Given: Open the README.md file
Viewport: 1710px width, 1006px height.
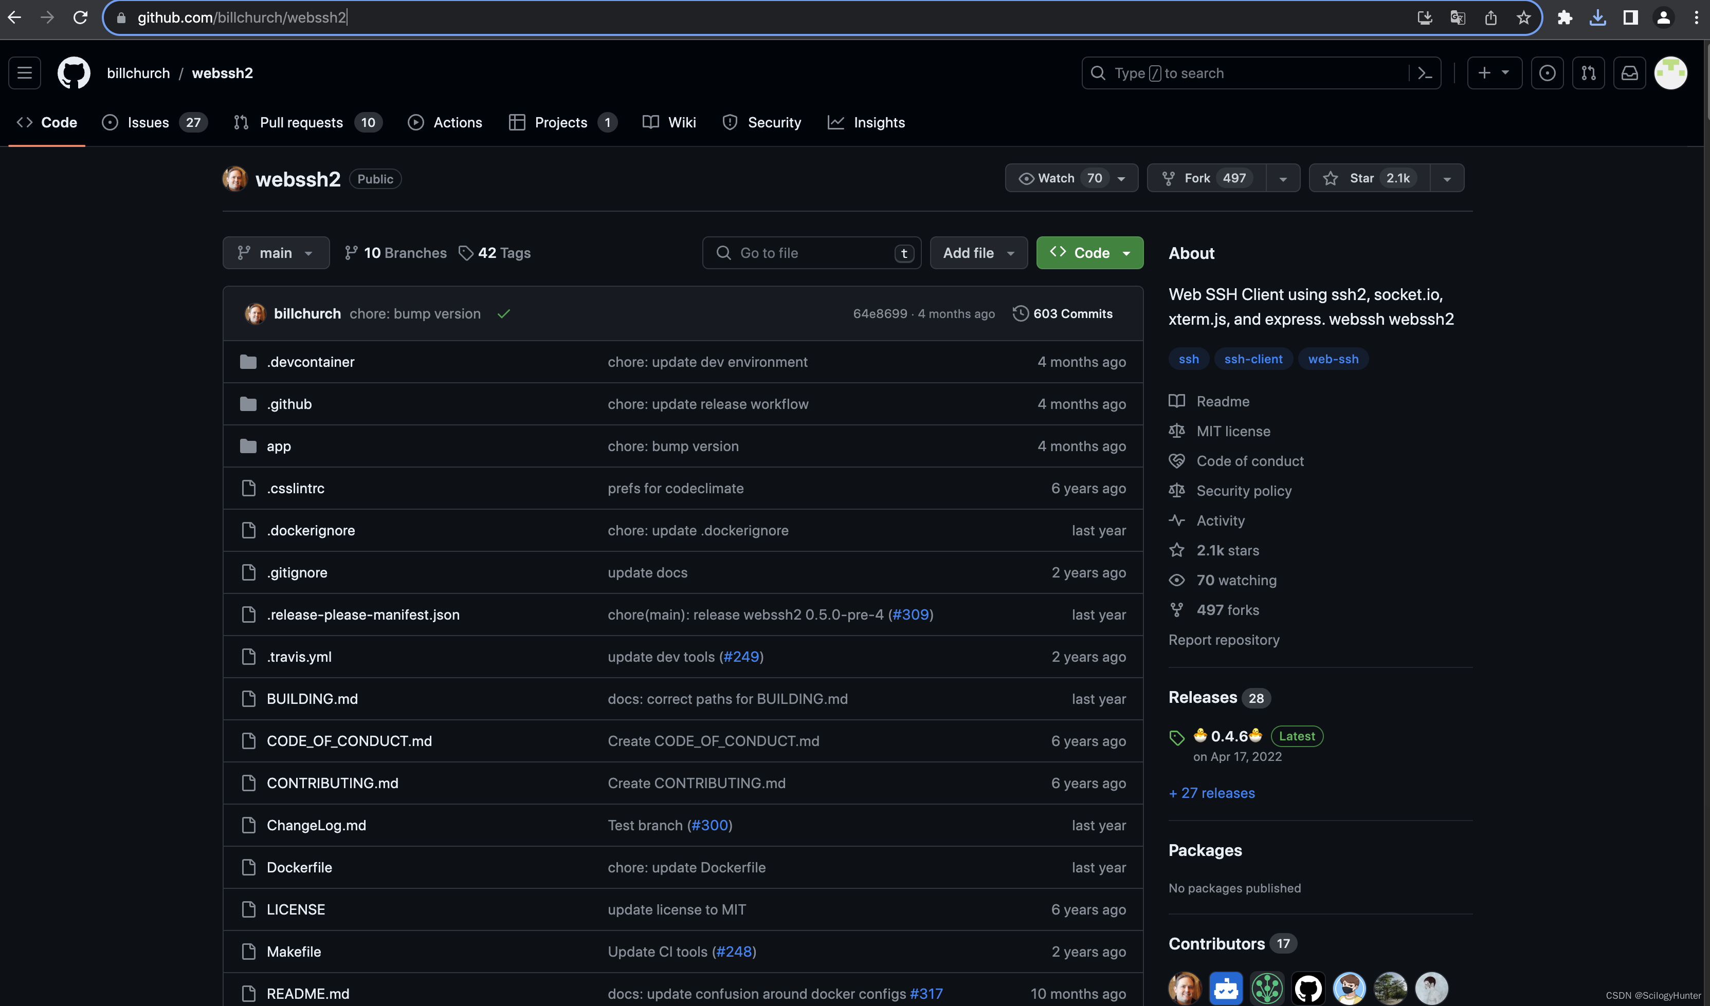Looking at the screenshot, I should [x=308, y=994].
